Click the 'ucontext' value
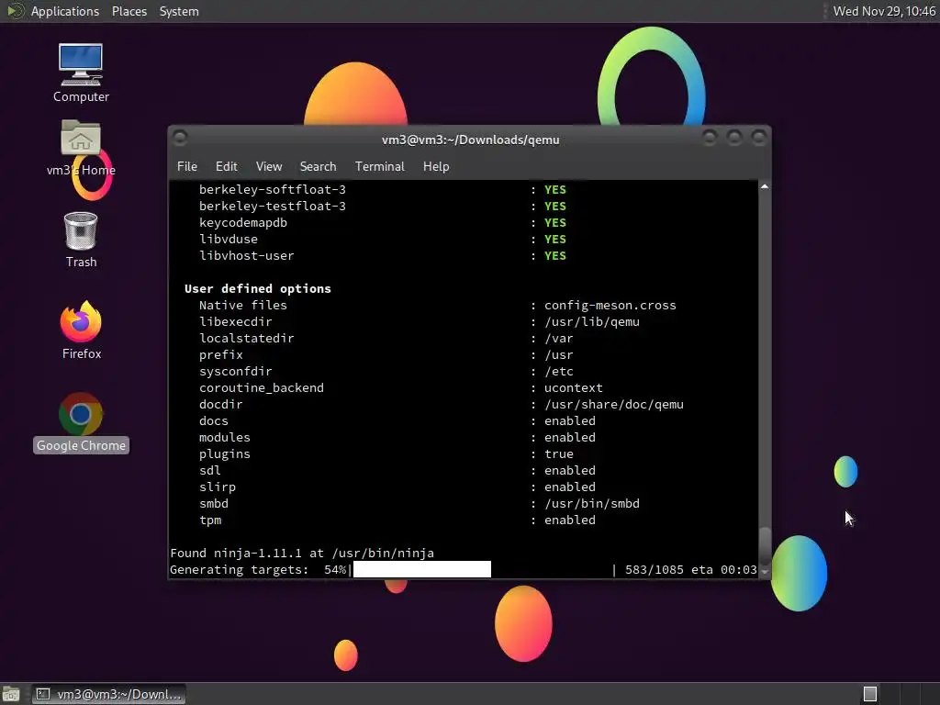 tap(573, 388)
